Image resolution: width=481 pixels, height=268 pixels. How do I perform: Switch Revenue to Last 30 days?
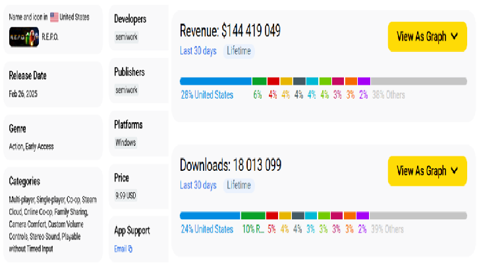pos(198,51)
